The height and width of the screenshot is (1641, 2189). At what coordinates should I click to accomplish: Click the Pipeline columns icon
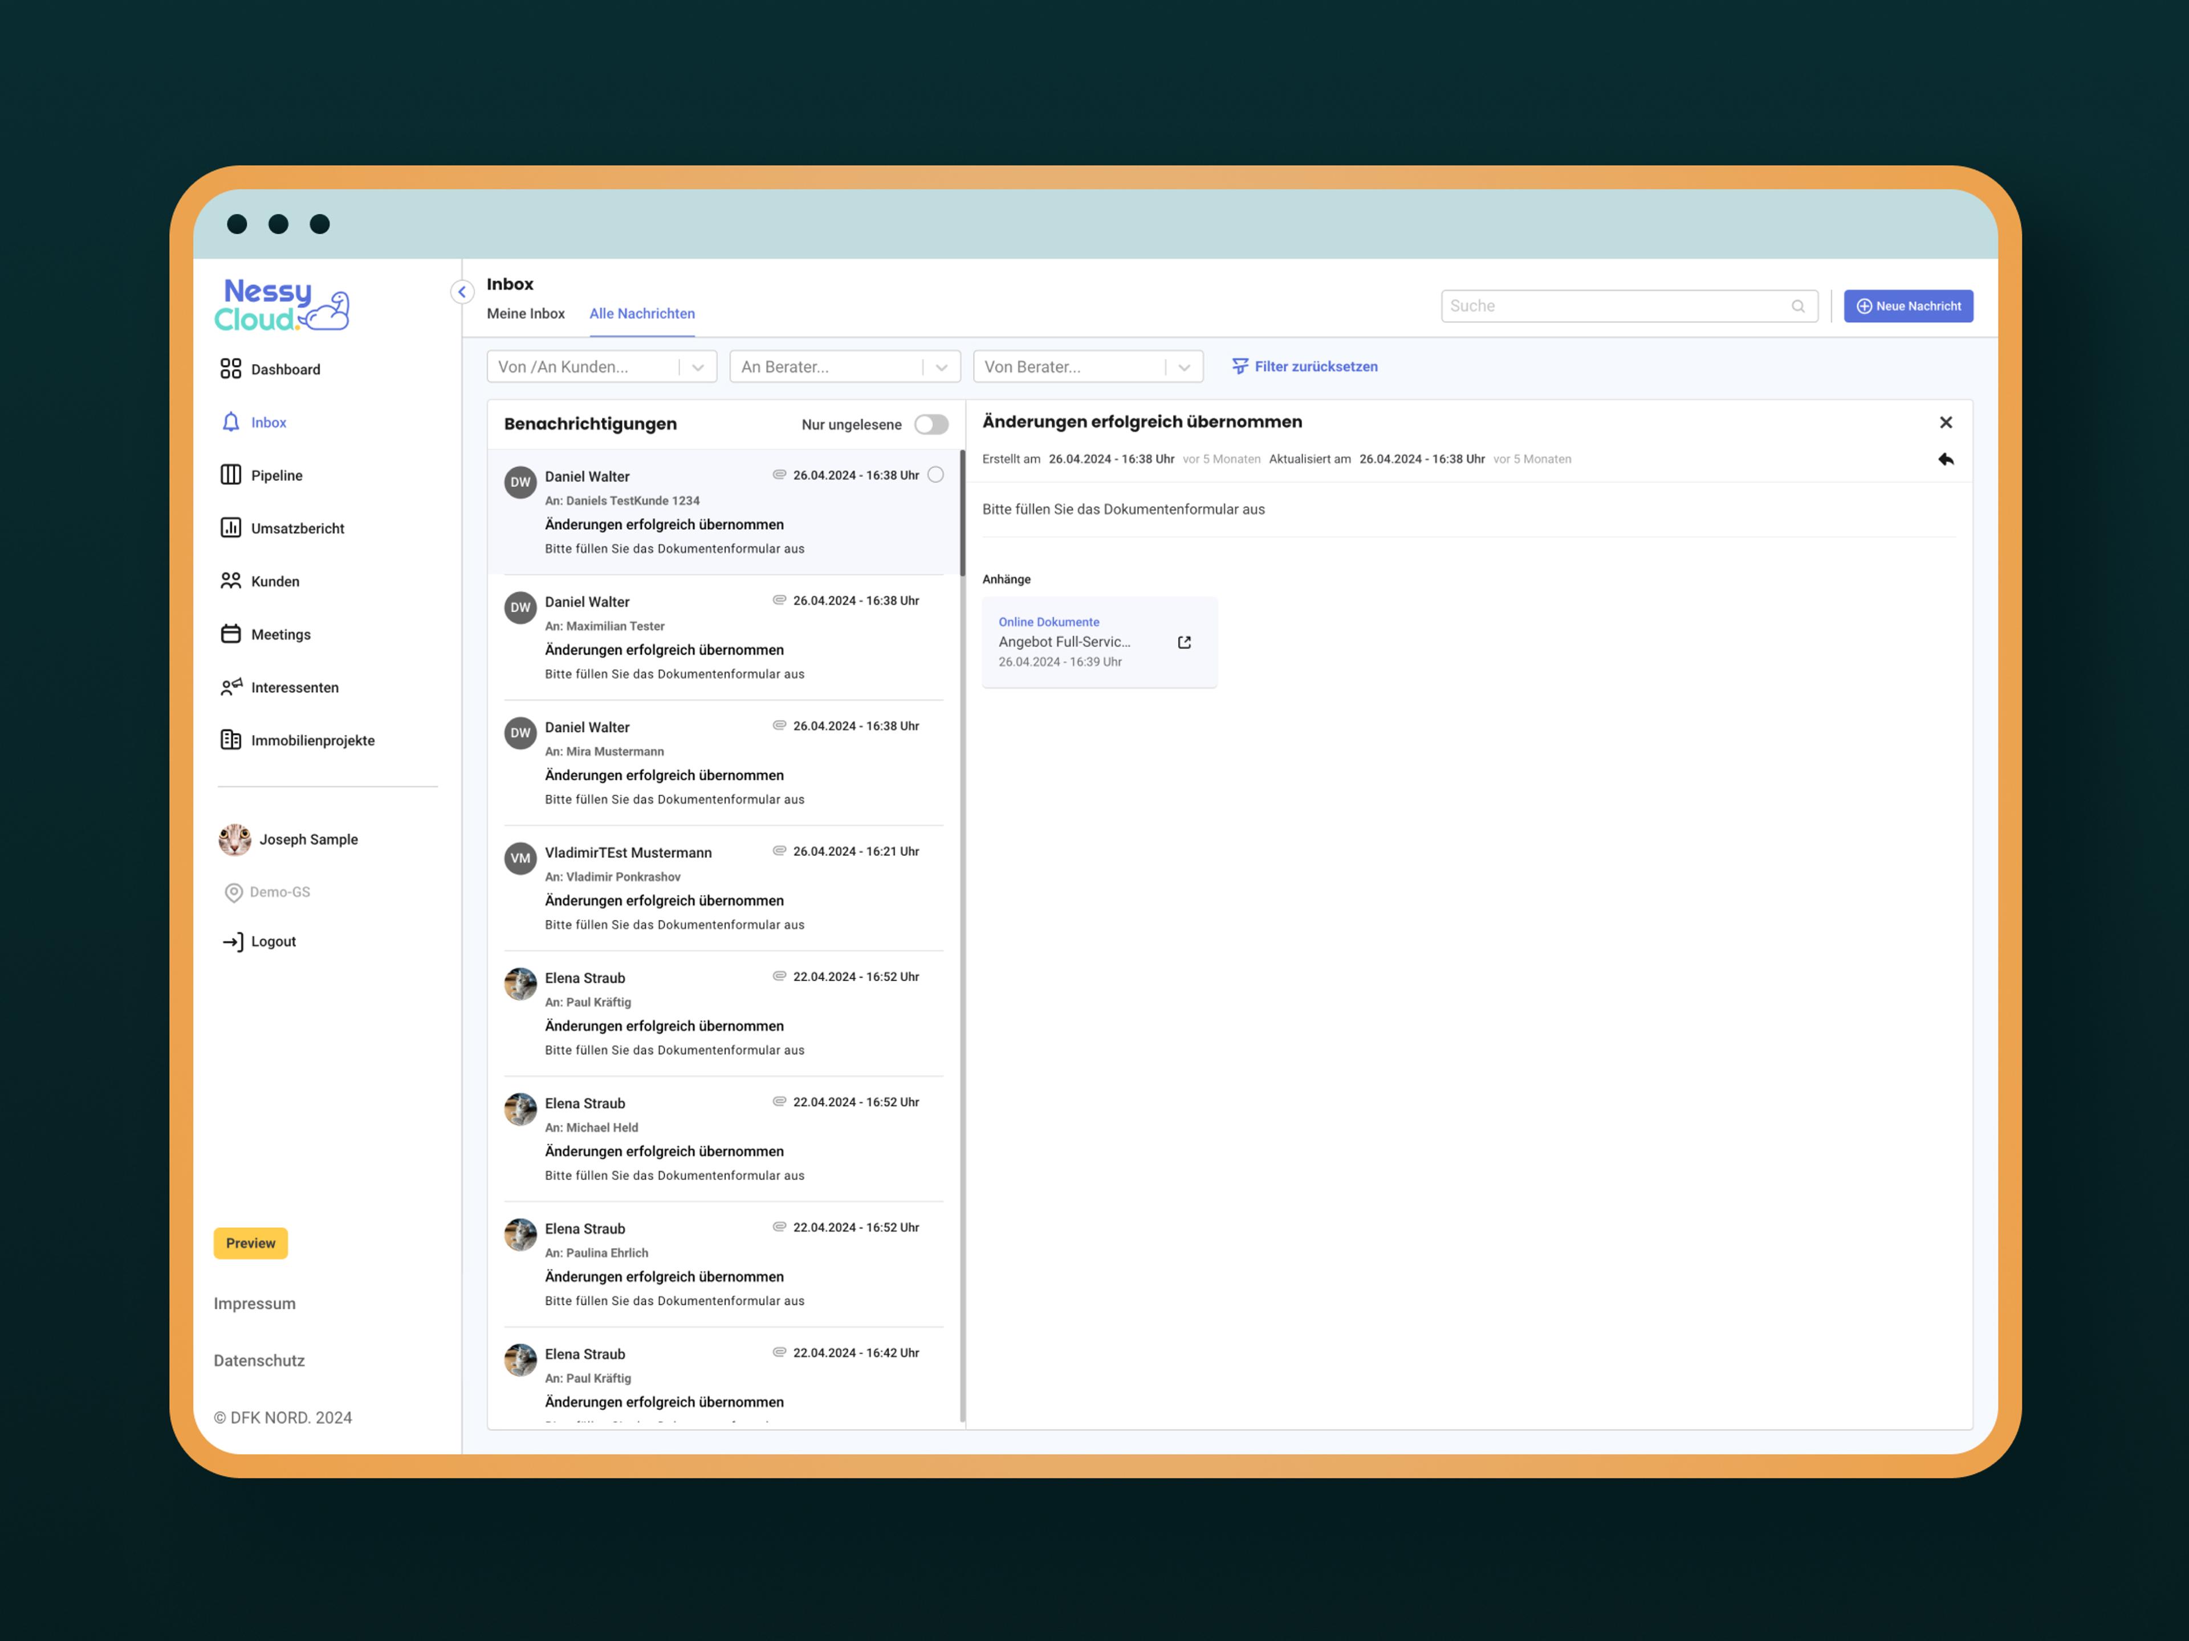point(230,475)
